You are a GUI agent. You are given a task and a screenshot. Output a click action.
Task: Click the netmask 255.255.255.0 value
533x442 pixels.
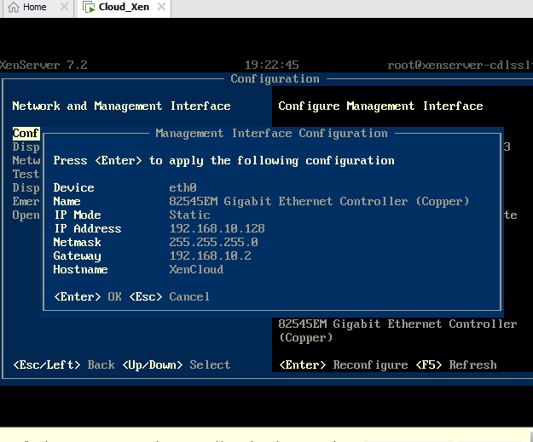[213, 242]
